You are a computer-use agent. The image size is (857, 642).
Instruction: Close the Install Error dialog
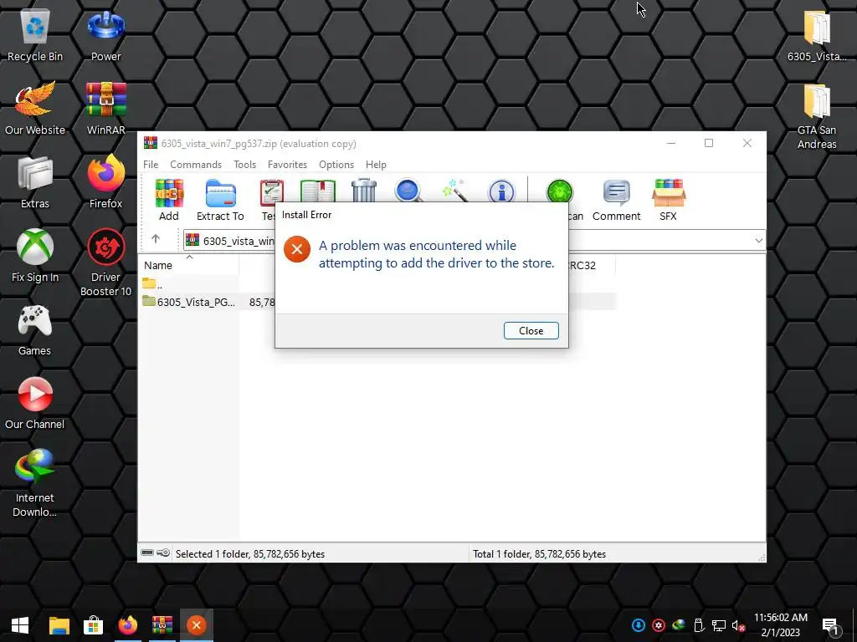(x=531, y=330)
